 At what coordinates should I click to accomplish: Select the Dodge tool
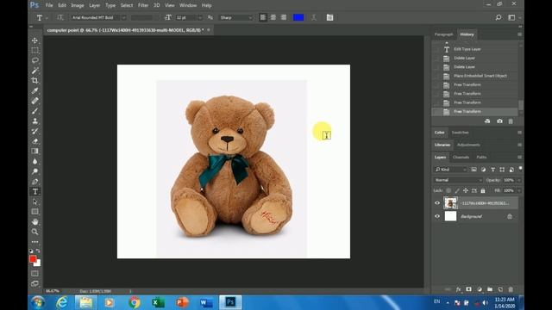34,171
